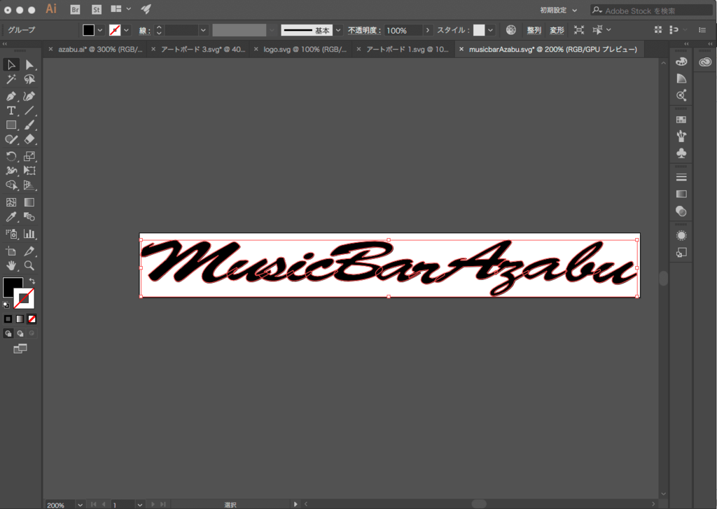Open the 200% zoom level dropdown

pyautogui.click(x=80, y=505)
